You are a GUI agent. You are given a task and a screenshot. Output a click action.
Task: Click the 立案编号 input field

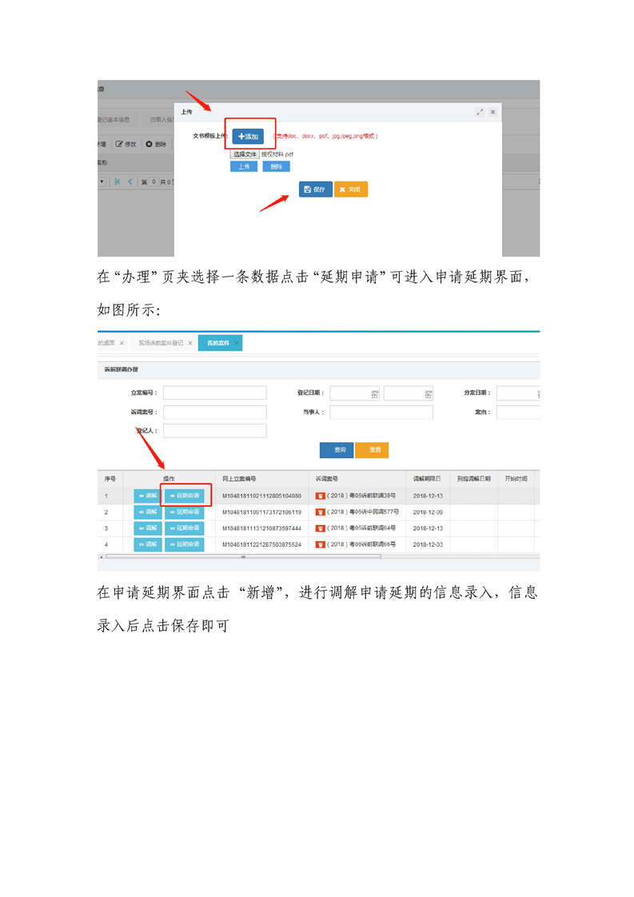[x=214, y=393]
